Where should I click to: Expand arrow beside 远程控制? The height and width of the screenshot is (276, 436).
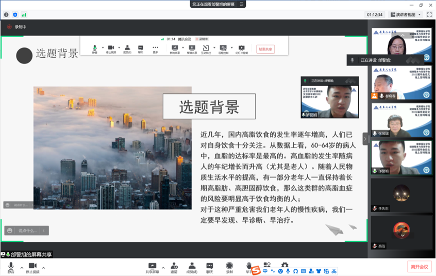coord(231,47)
